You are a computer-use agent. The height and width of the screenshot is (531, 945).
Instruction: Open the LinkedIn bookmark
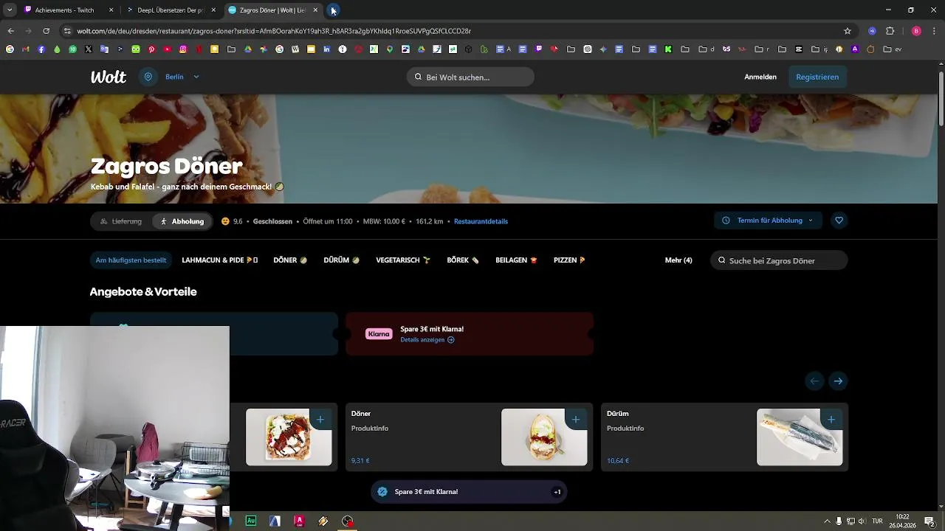click(x=326, y=49)
